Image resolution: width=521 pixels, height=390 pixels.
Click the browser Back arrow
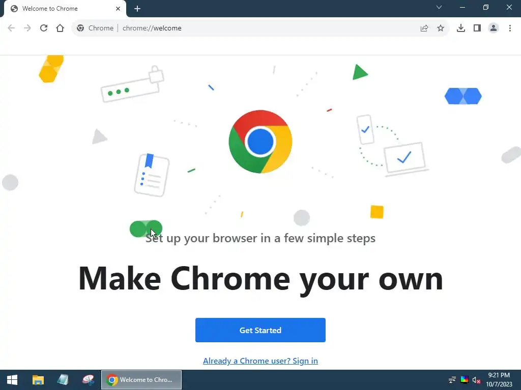pyautogui.click(x=11, y=28)
